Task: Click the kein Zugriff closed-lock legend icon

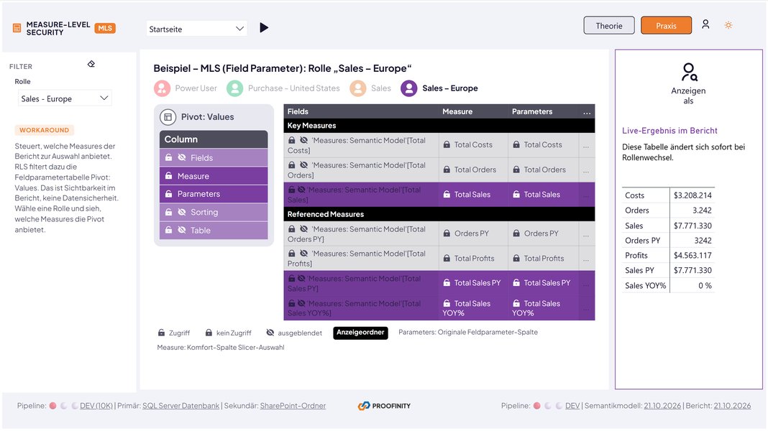Action: coord(209,333)
